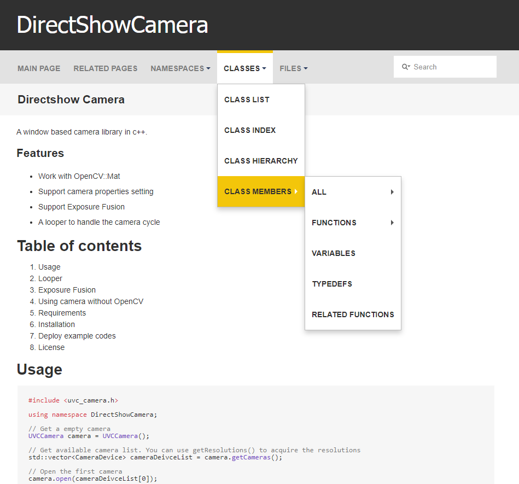The image size is (519, 484).
Task: Expand the Functions submenu arrow
Action: point(392,223)
